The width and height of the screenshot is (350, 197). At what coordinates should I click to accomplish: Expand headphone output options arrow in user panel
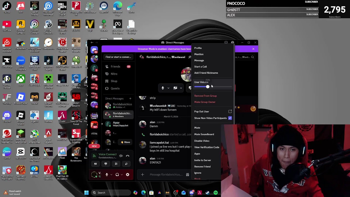[122, 175]
